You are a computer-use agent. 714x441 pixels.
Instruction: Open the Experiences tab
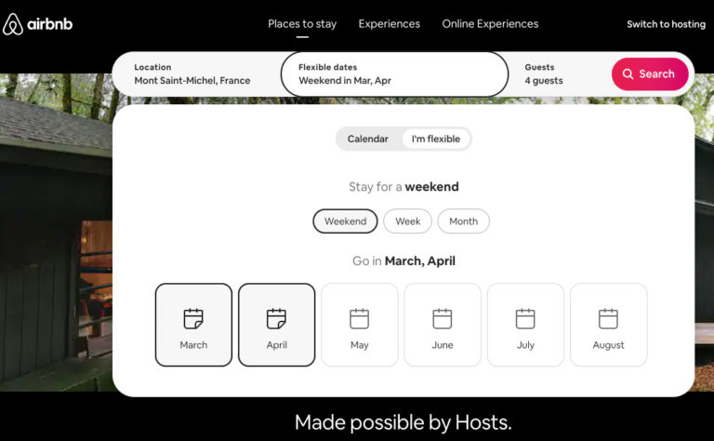[x=390, y=23]
